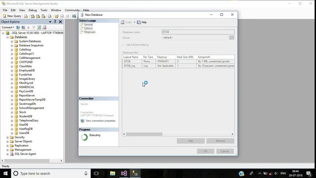Collapse the Databases folder node

coord(7,37)
